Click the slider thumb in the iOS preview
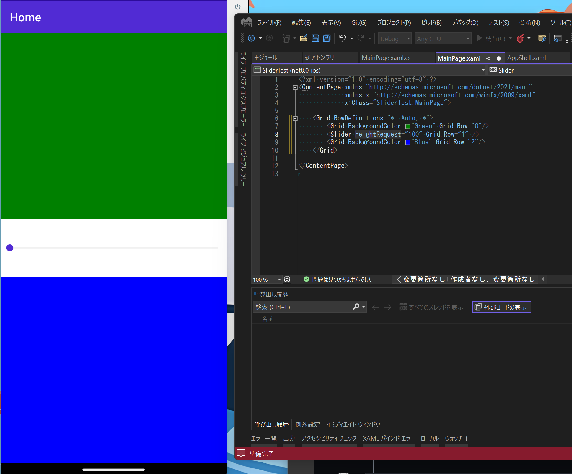 pos(10,248)
